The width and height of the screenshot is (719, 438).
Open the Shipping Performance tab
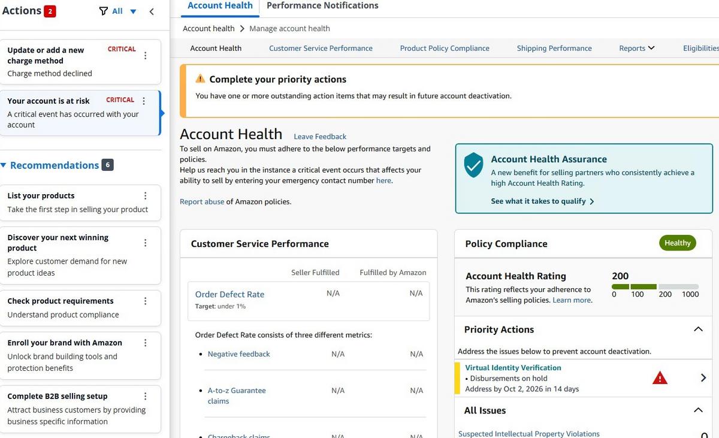point(554,48)
